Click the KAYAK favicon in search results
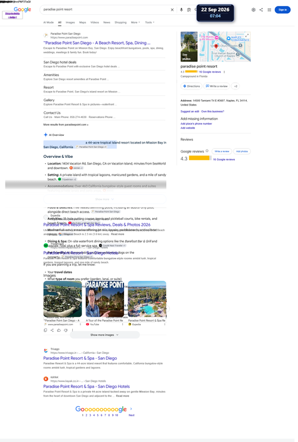This screenshot has height=442, width=298. coord(46,379)
